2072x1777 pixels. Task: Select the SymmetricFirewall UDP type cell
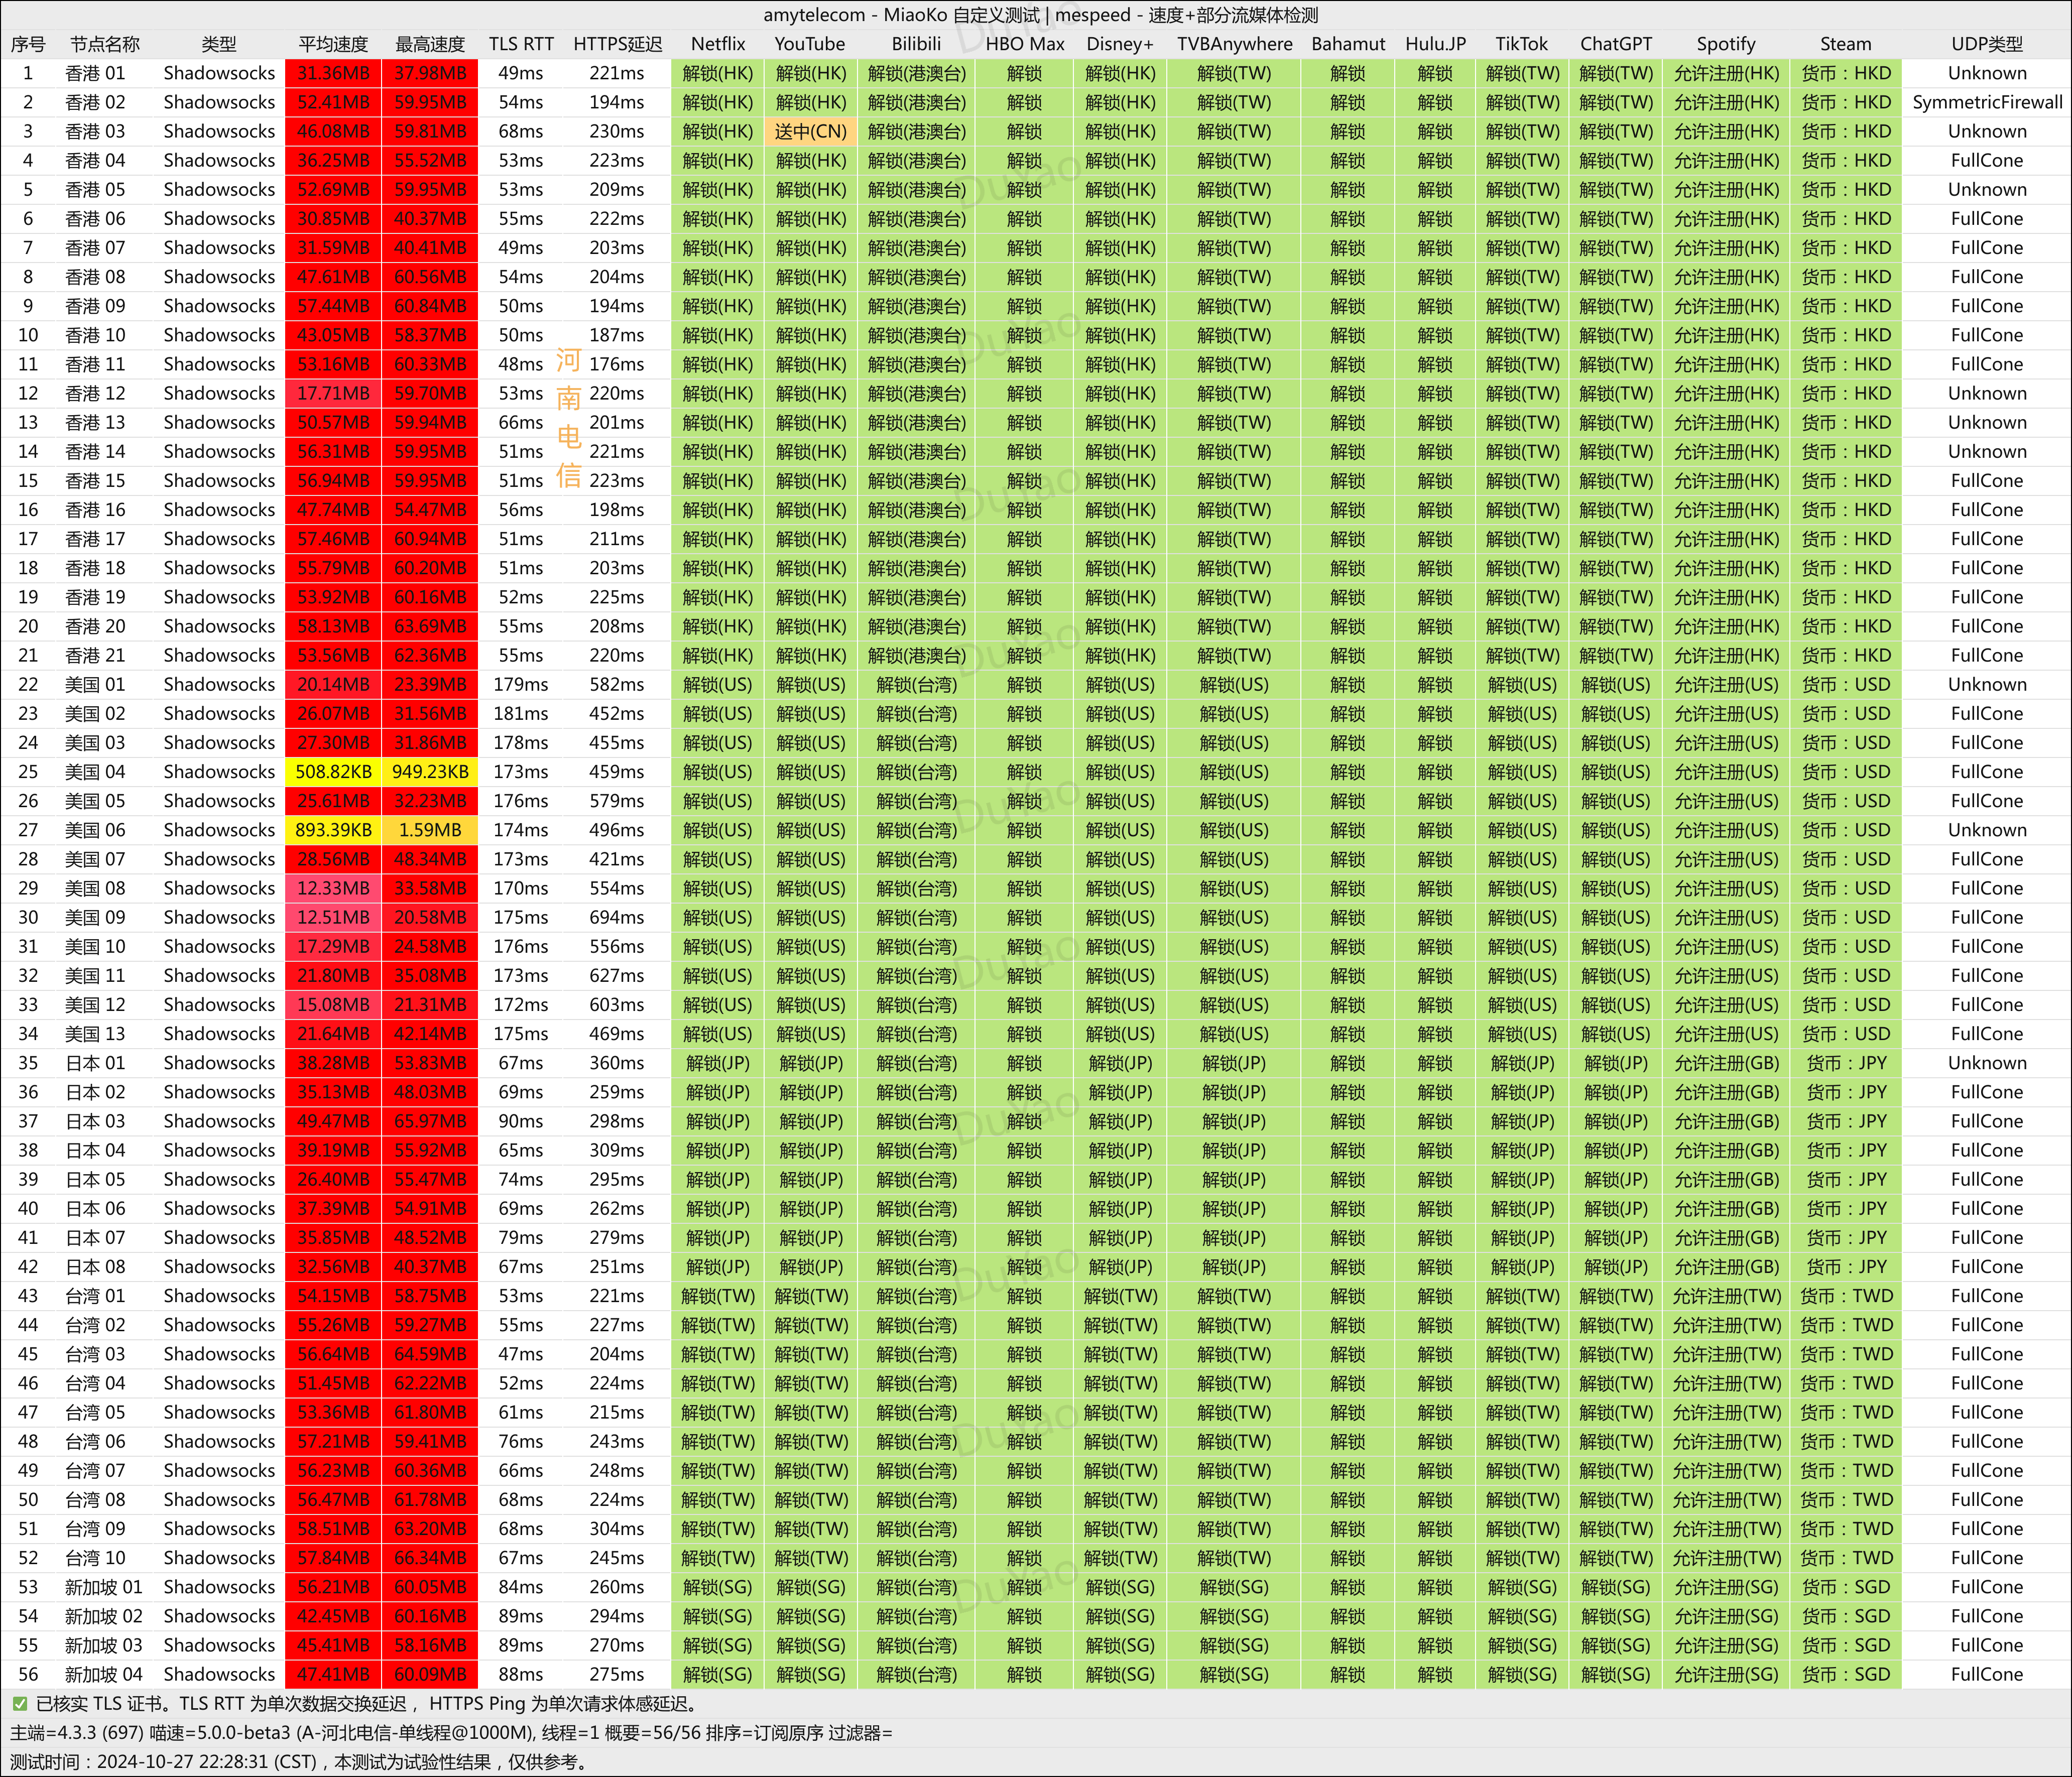pos(1986,102)
